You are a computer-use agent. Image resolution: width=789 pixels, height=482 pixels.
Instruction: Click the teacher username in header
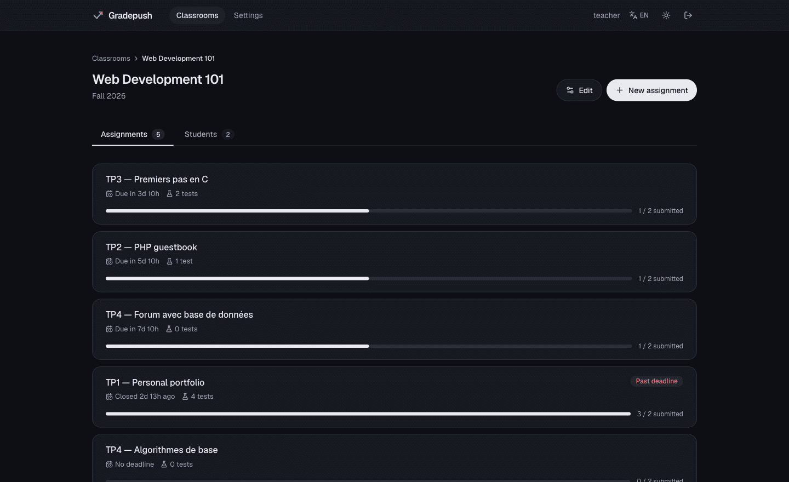[x=607, y=15]
